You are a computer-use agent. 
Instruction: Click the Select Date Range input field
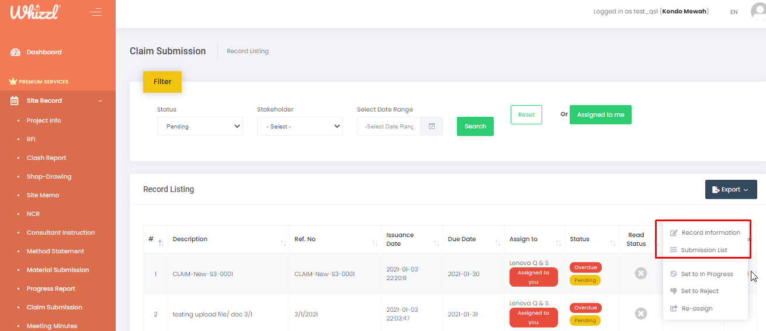pos(389,126)
